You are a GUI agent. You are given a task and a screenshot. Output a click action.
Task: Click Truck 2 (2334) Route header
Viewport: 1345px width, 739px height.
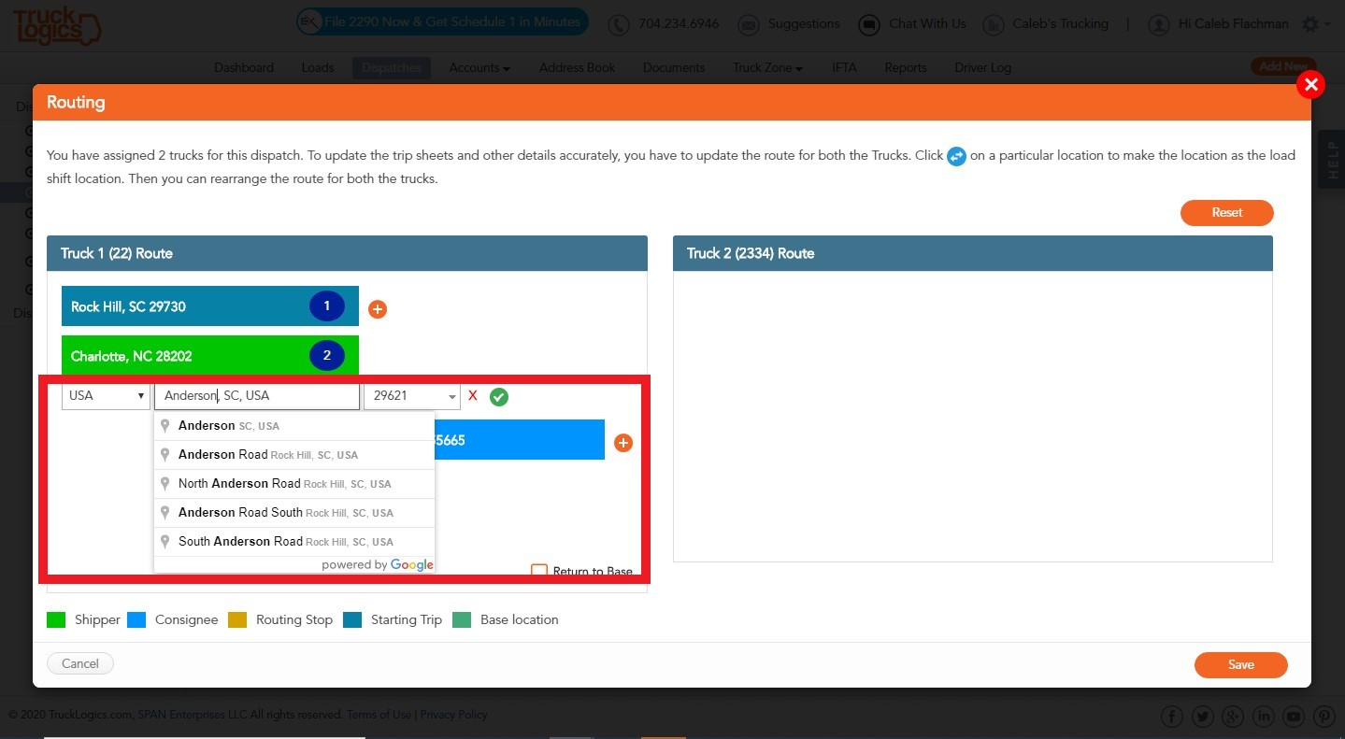coord(973,253)
